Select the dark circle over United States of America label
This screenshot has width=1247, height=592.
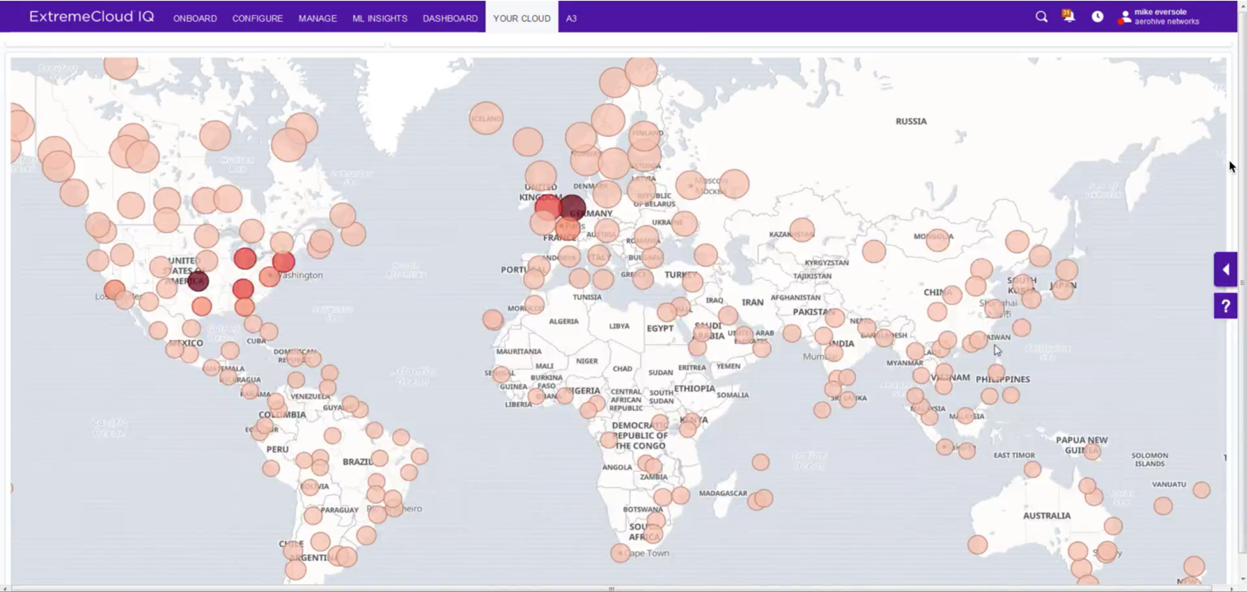point(198,281)
